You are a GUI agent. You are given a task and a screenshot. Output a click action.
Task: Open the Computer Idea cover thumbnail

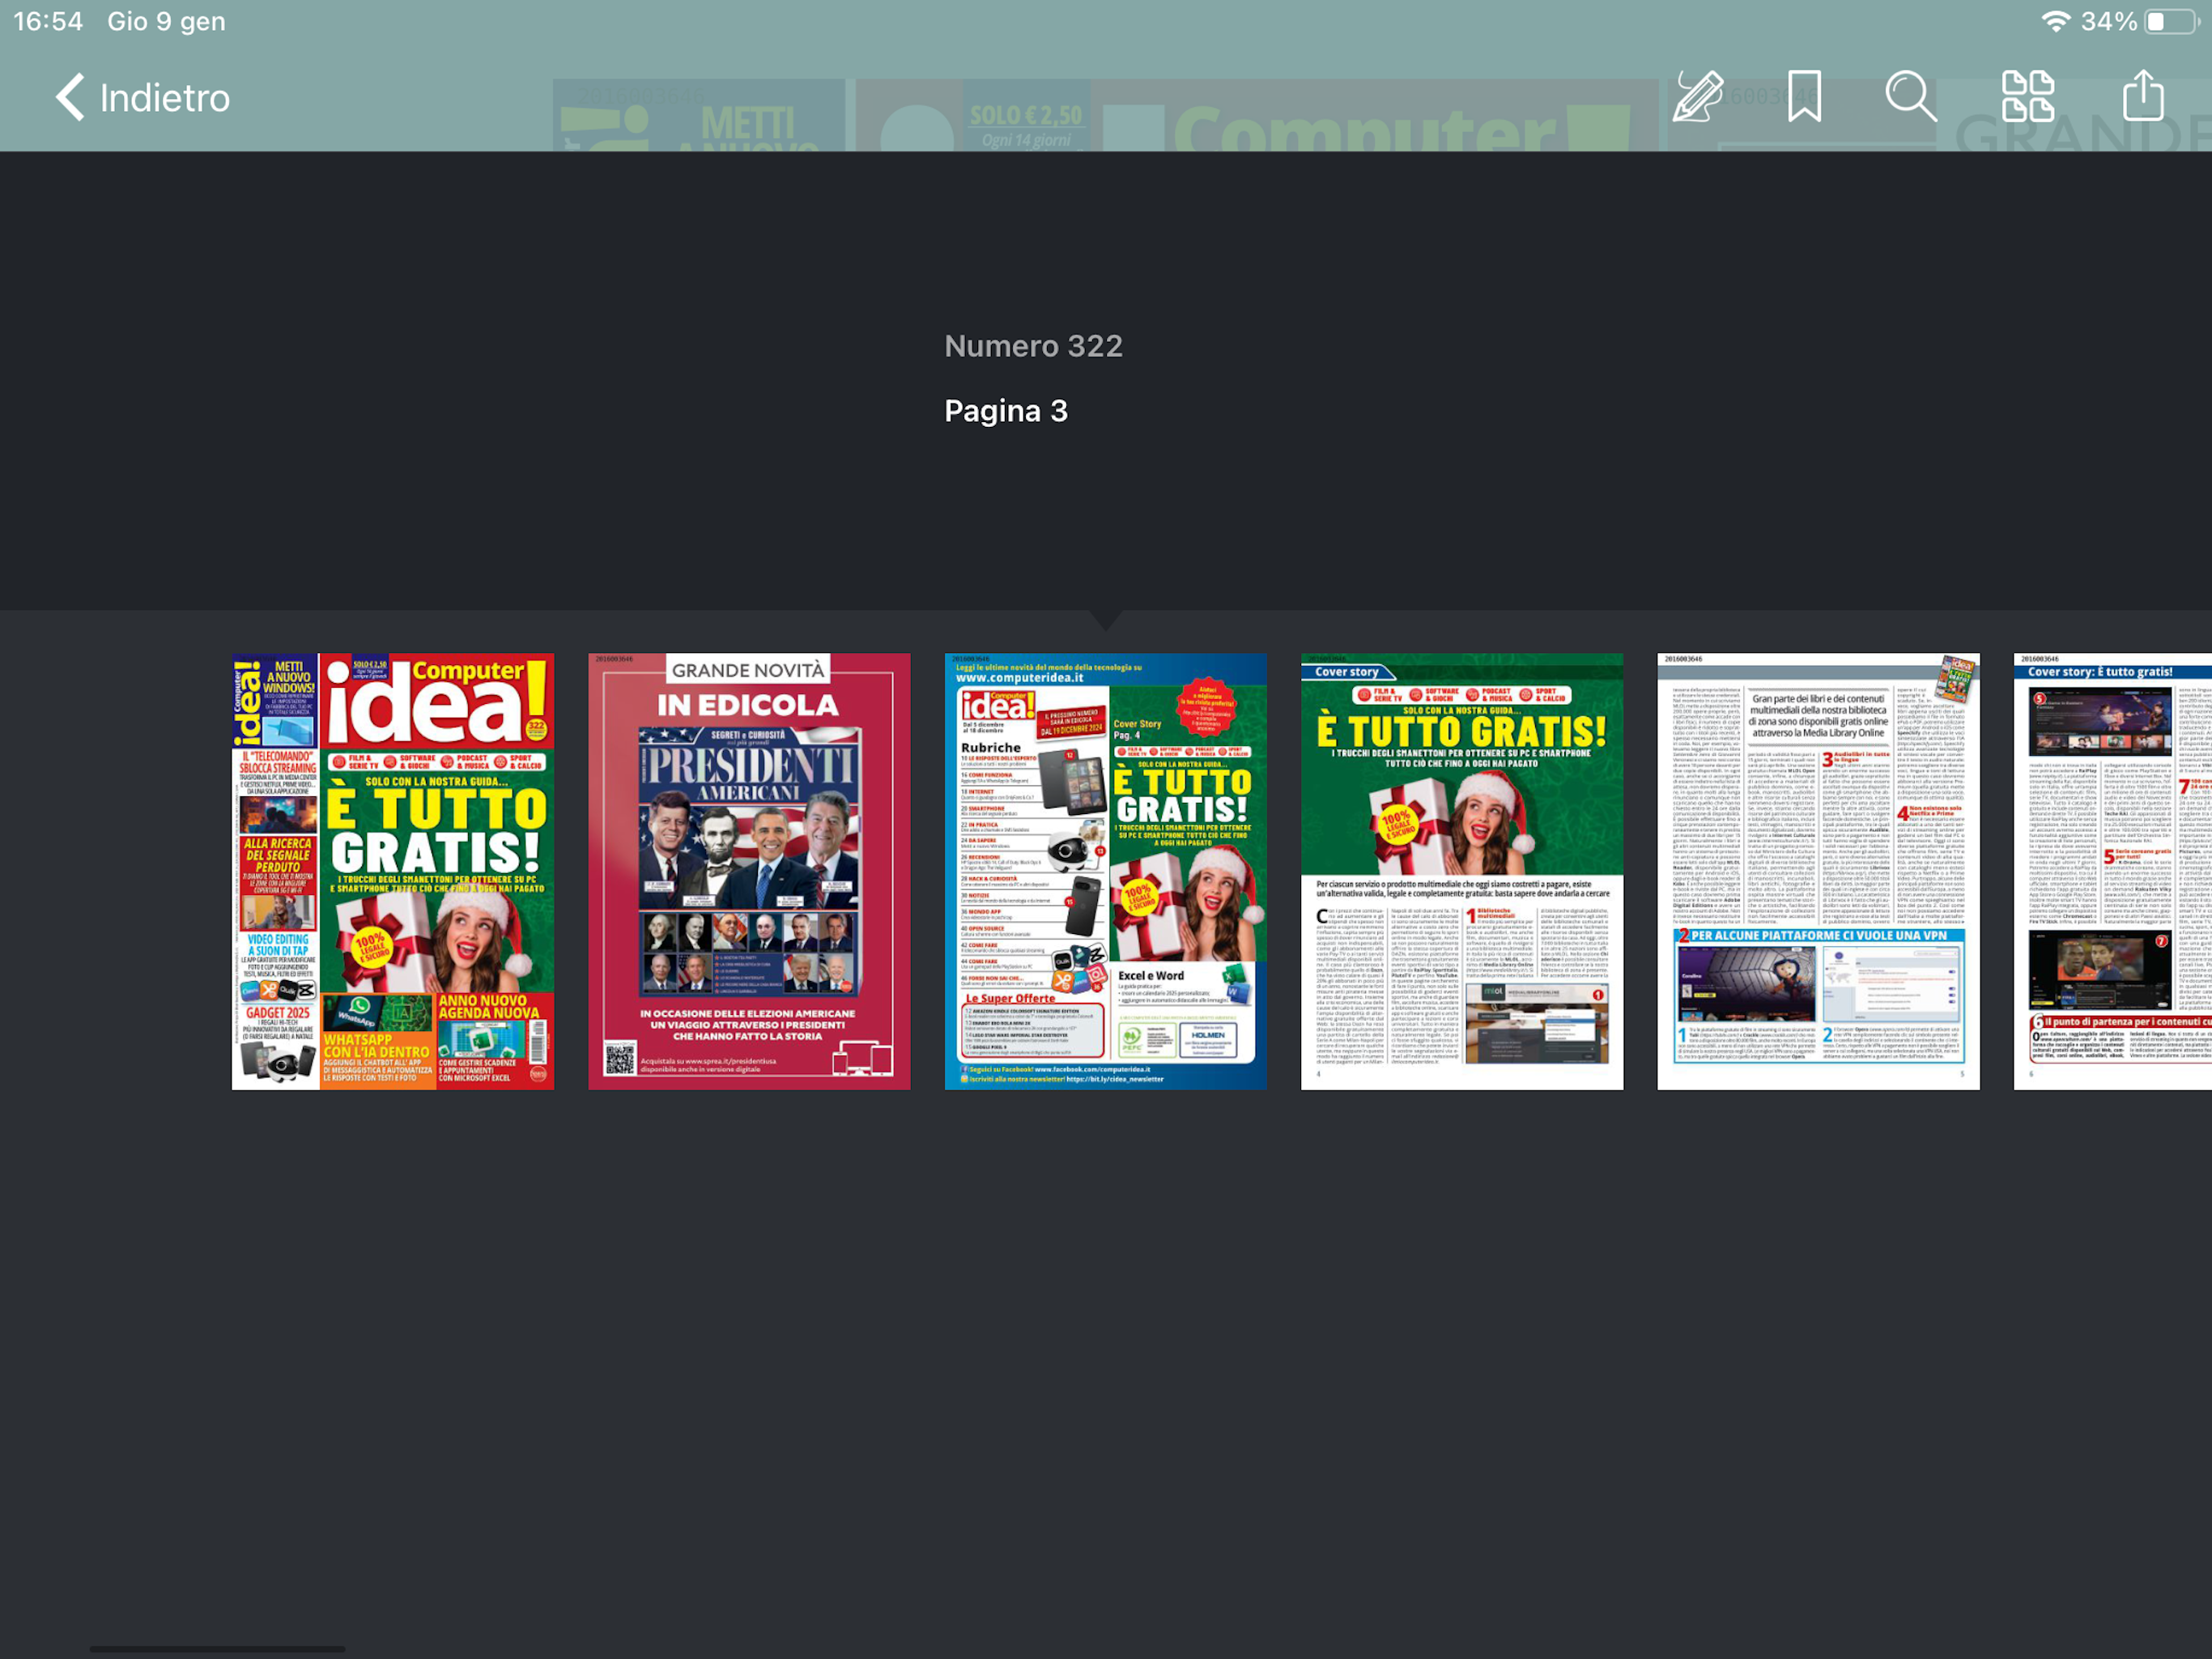[393, 871]
